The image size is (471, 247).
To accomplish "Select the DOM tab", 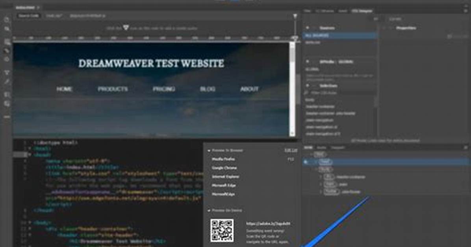I will pyautogui.click(x=308, y=147).
